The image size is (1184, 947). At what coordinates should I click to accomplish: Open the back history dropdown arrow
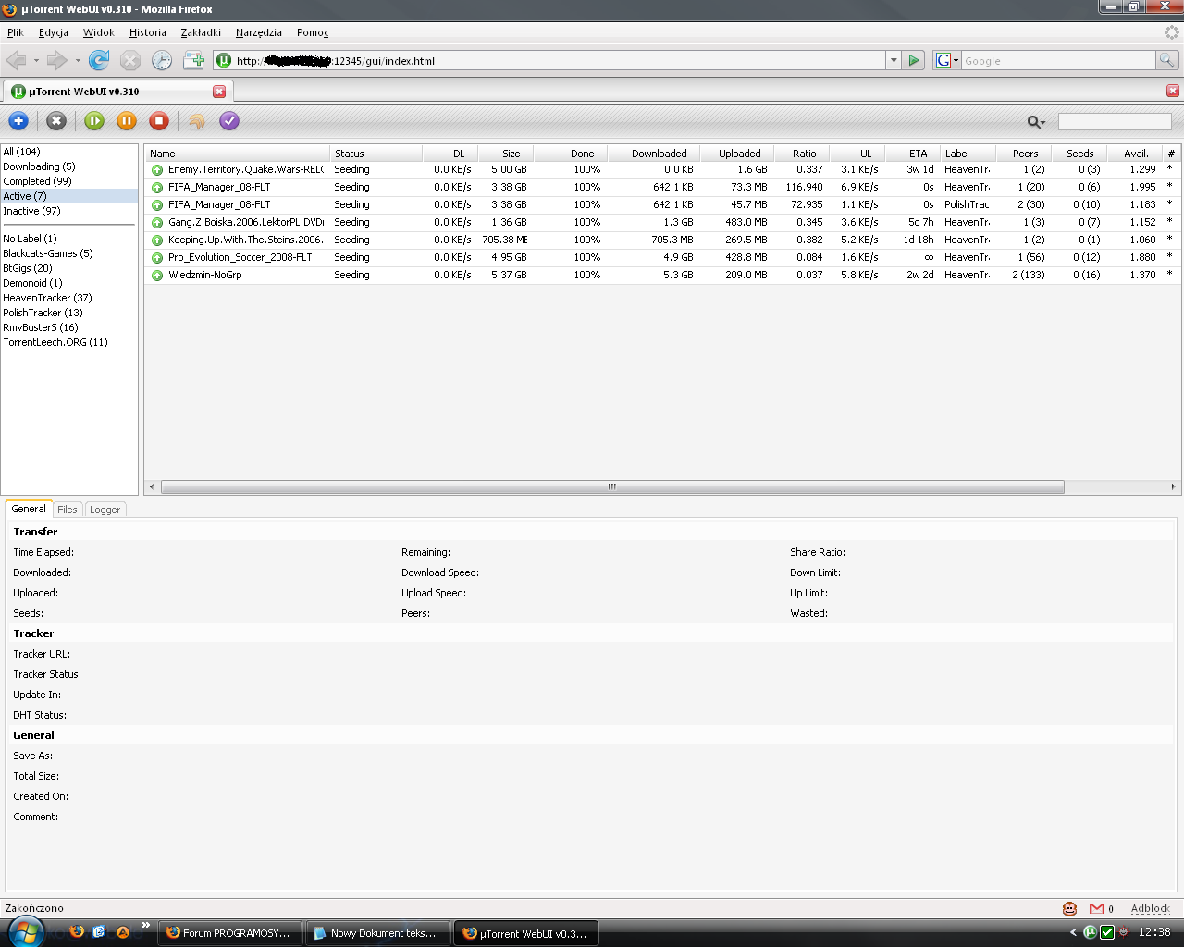click(x=36, y=61)
